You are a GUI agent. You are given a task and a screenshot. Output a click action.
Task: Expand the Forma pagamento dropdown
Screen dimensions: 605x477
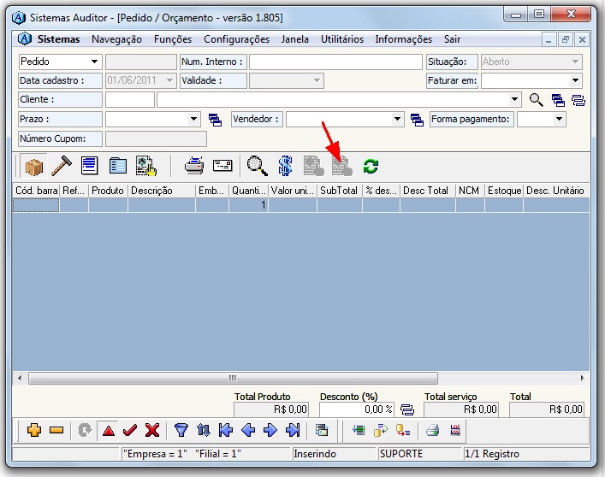(x=559, y=120)
